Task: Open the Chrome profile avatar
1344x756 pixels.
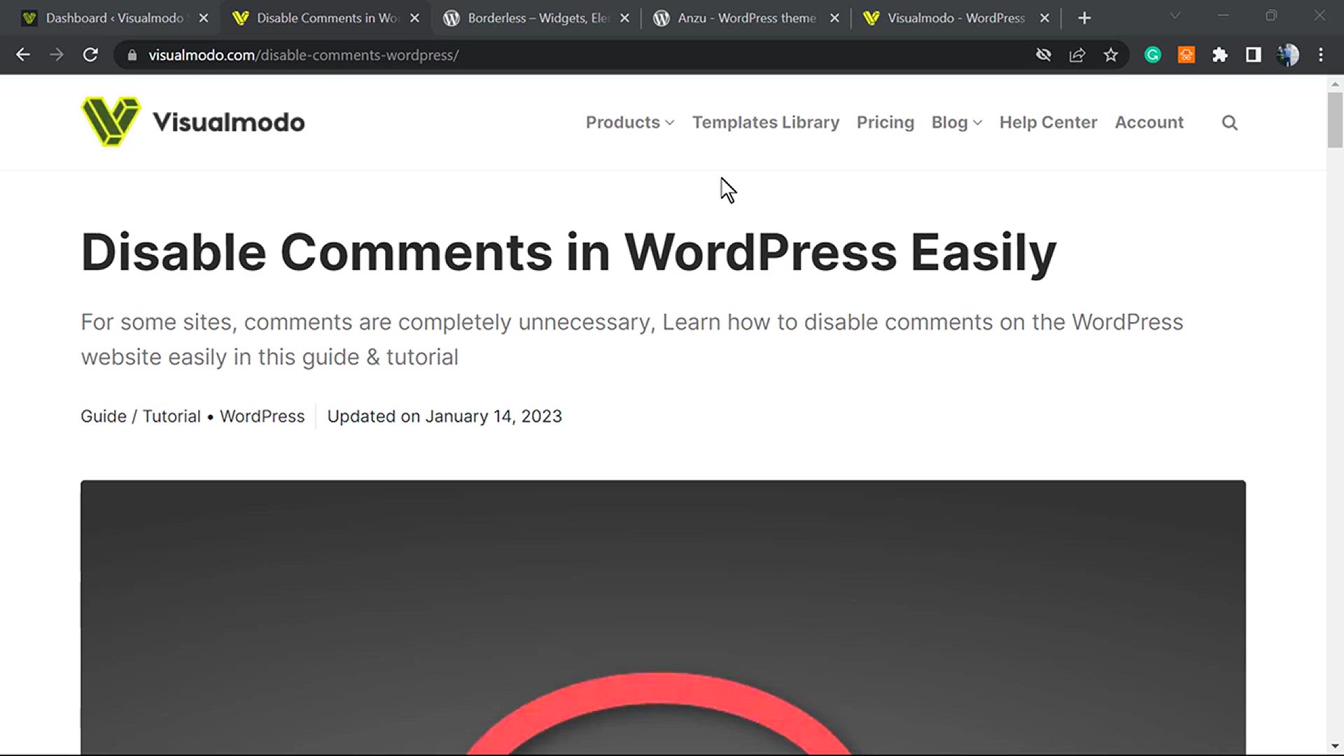Action: 1287,55
